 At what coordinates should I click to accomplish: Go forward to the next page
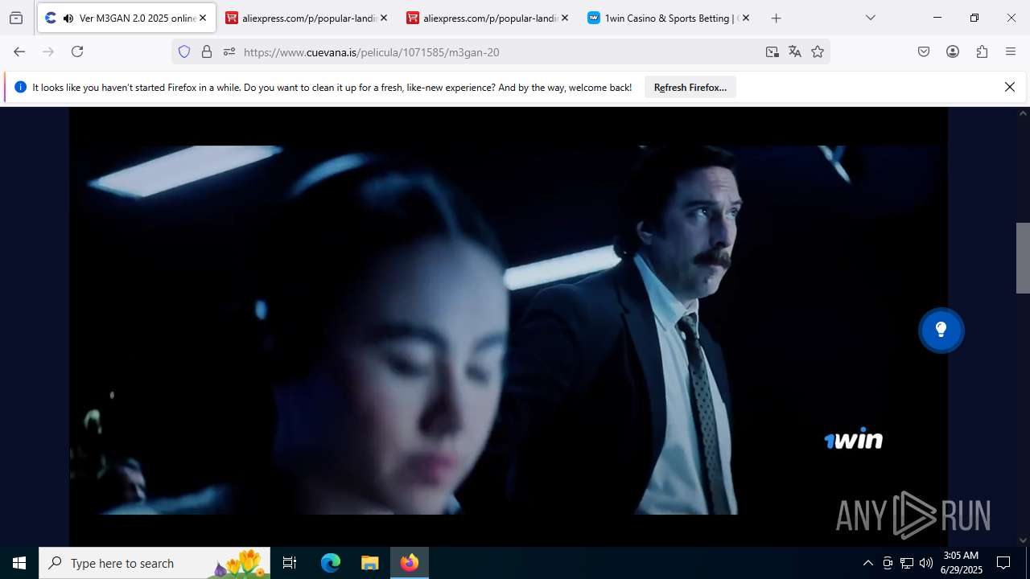(x=48, y=51)
